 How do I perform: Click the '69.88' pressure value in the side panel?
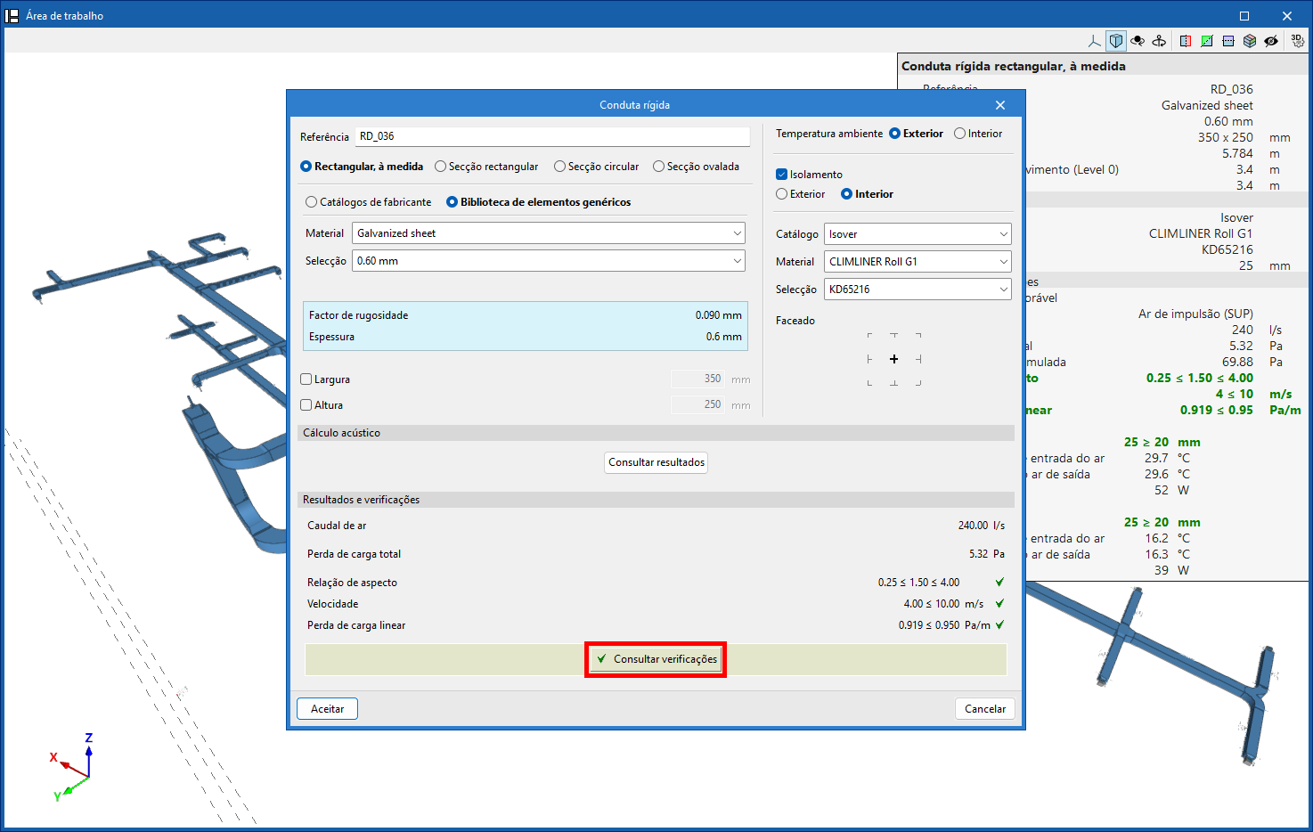pyautogui.click(x=1238, y=362)
